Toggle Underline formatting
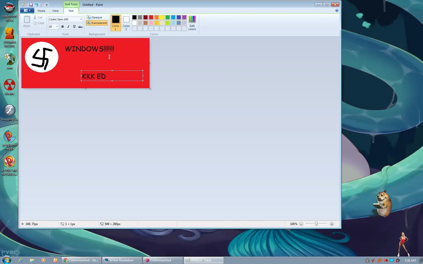This screenshot has height=264, width=423. click(x=74, y=27)
